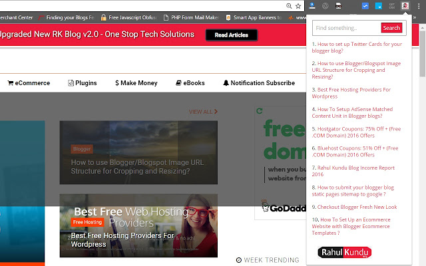Click the zoom magnifier icon in the address bar
426x266 pixels.
pyautogui.click(x=289, y=6)
